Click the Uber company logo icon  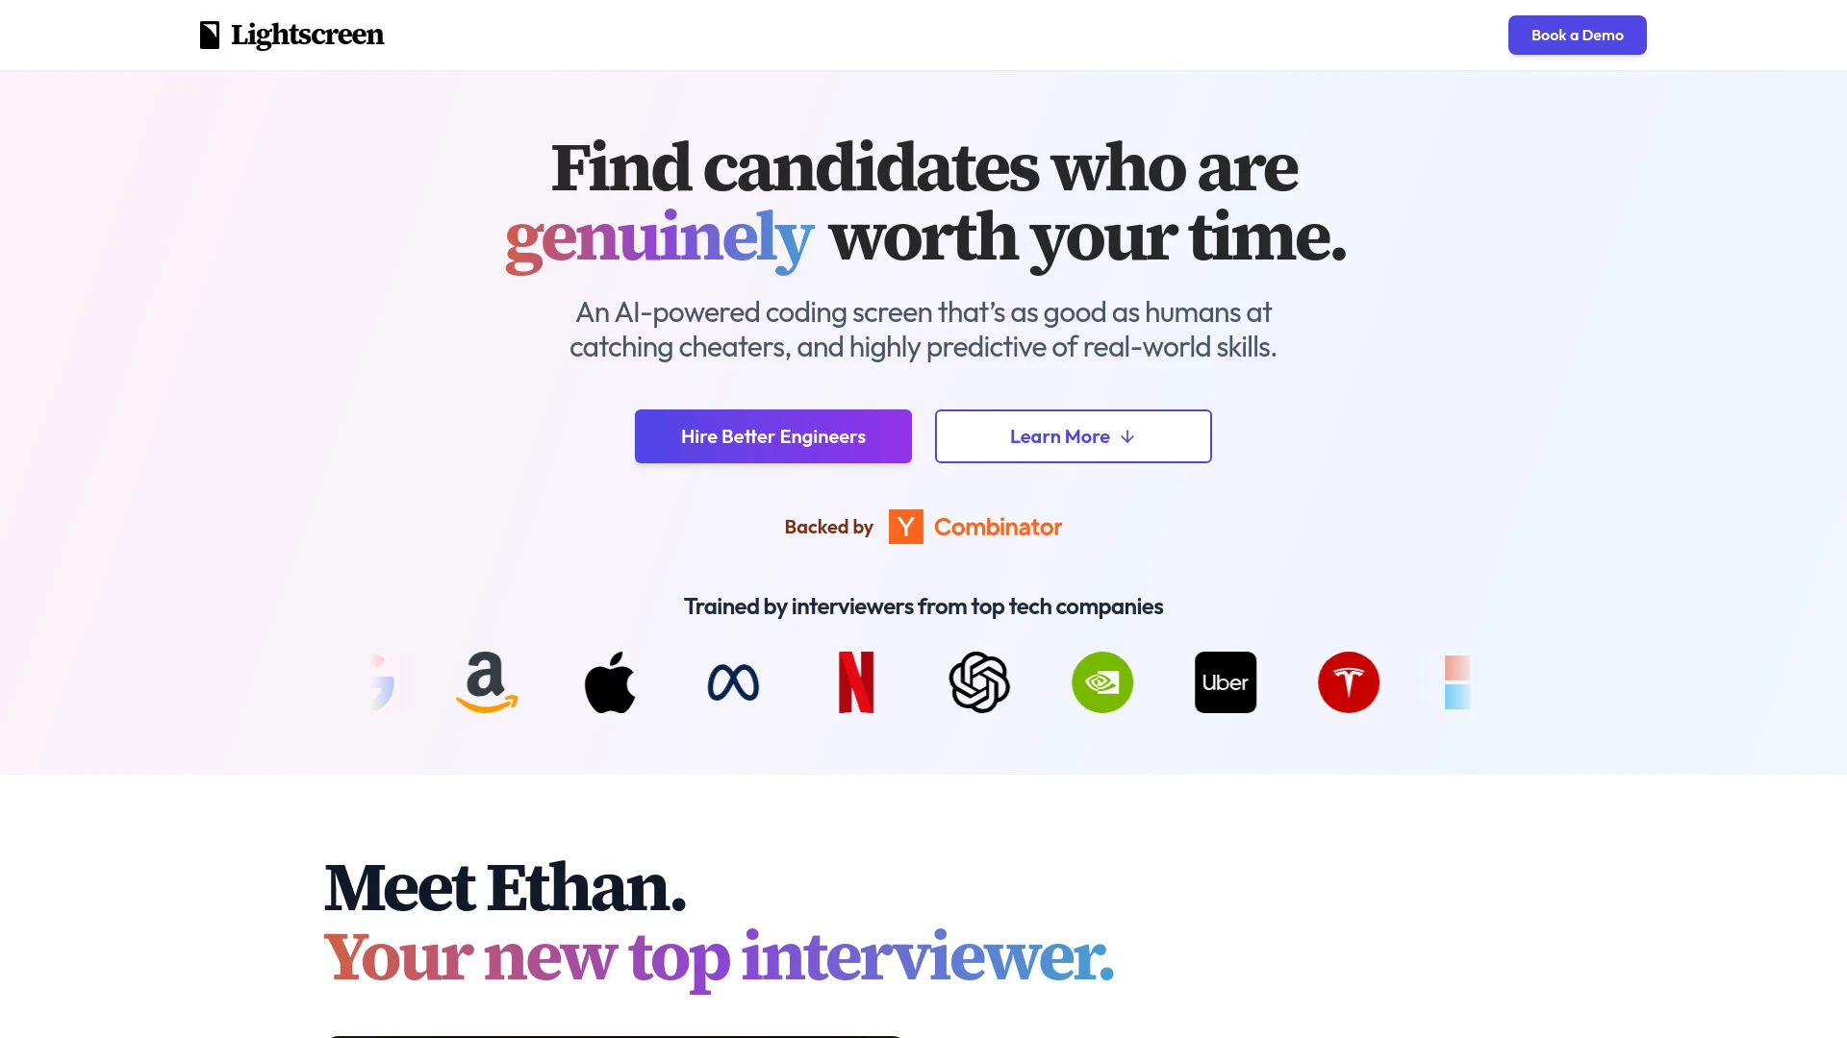(x=1226, y=681)
